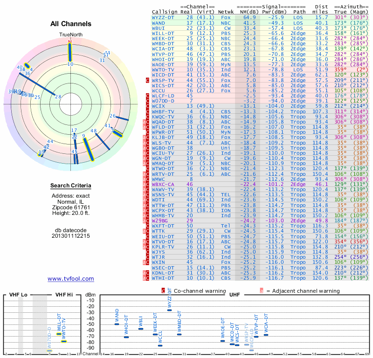
Task: Click the Co-channel warning legend icon
Action: (163, 291)
